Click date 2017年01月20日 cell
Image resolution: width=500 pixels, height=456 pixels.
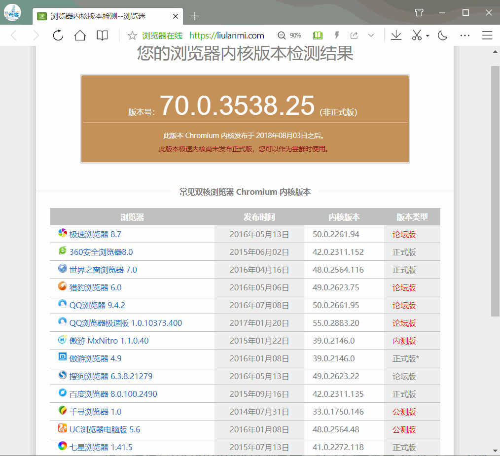pyautogui.click(x=259, y=323)
